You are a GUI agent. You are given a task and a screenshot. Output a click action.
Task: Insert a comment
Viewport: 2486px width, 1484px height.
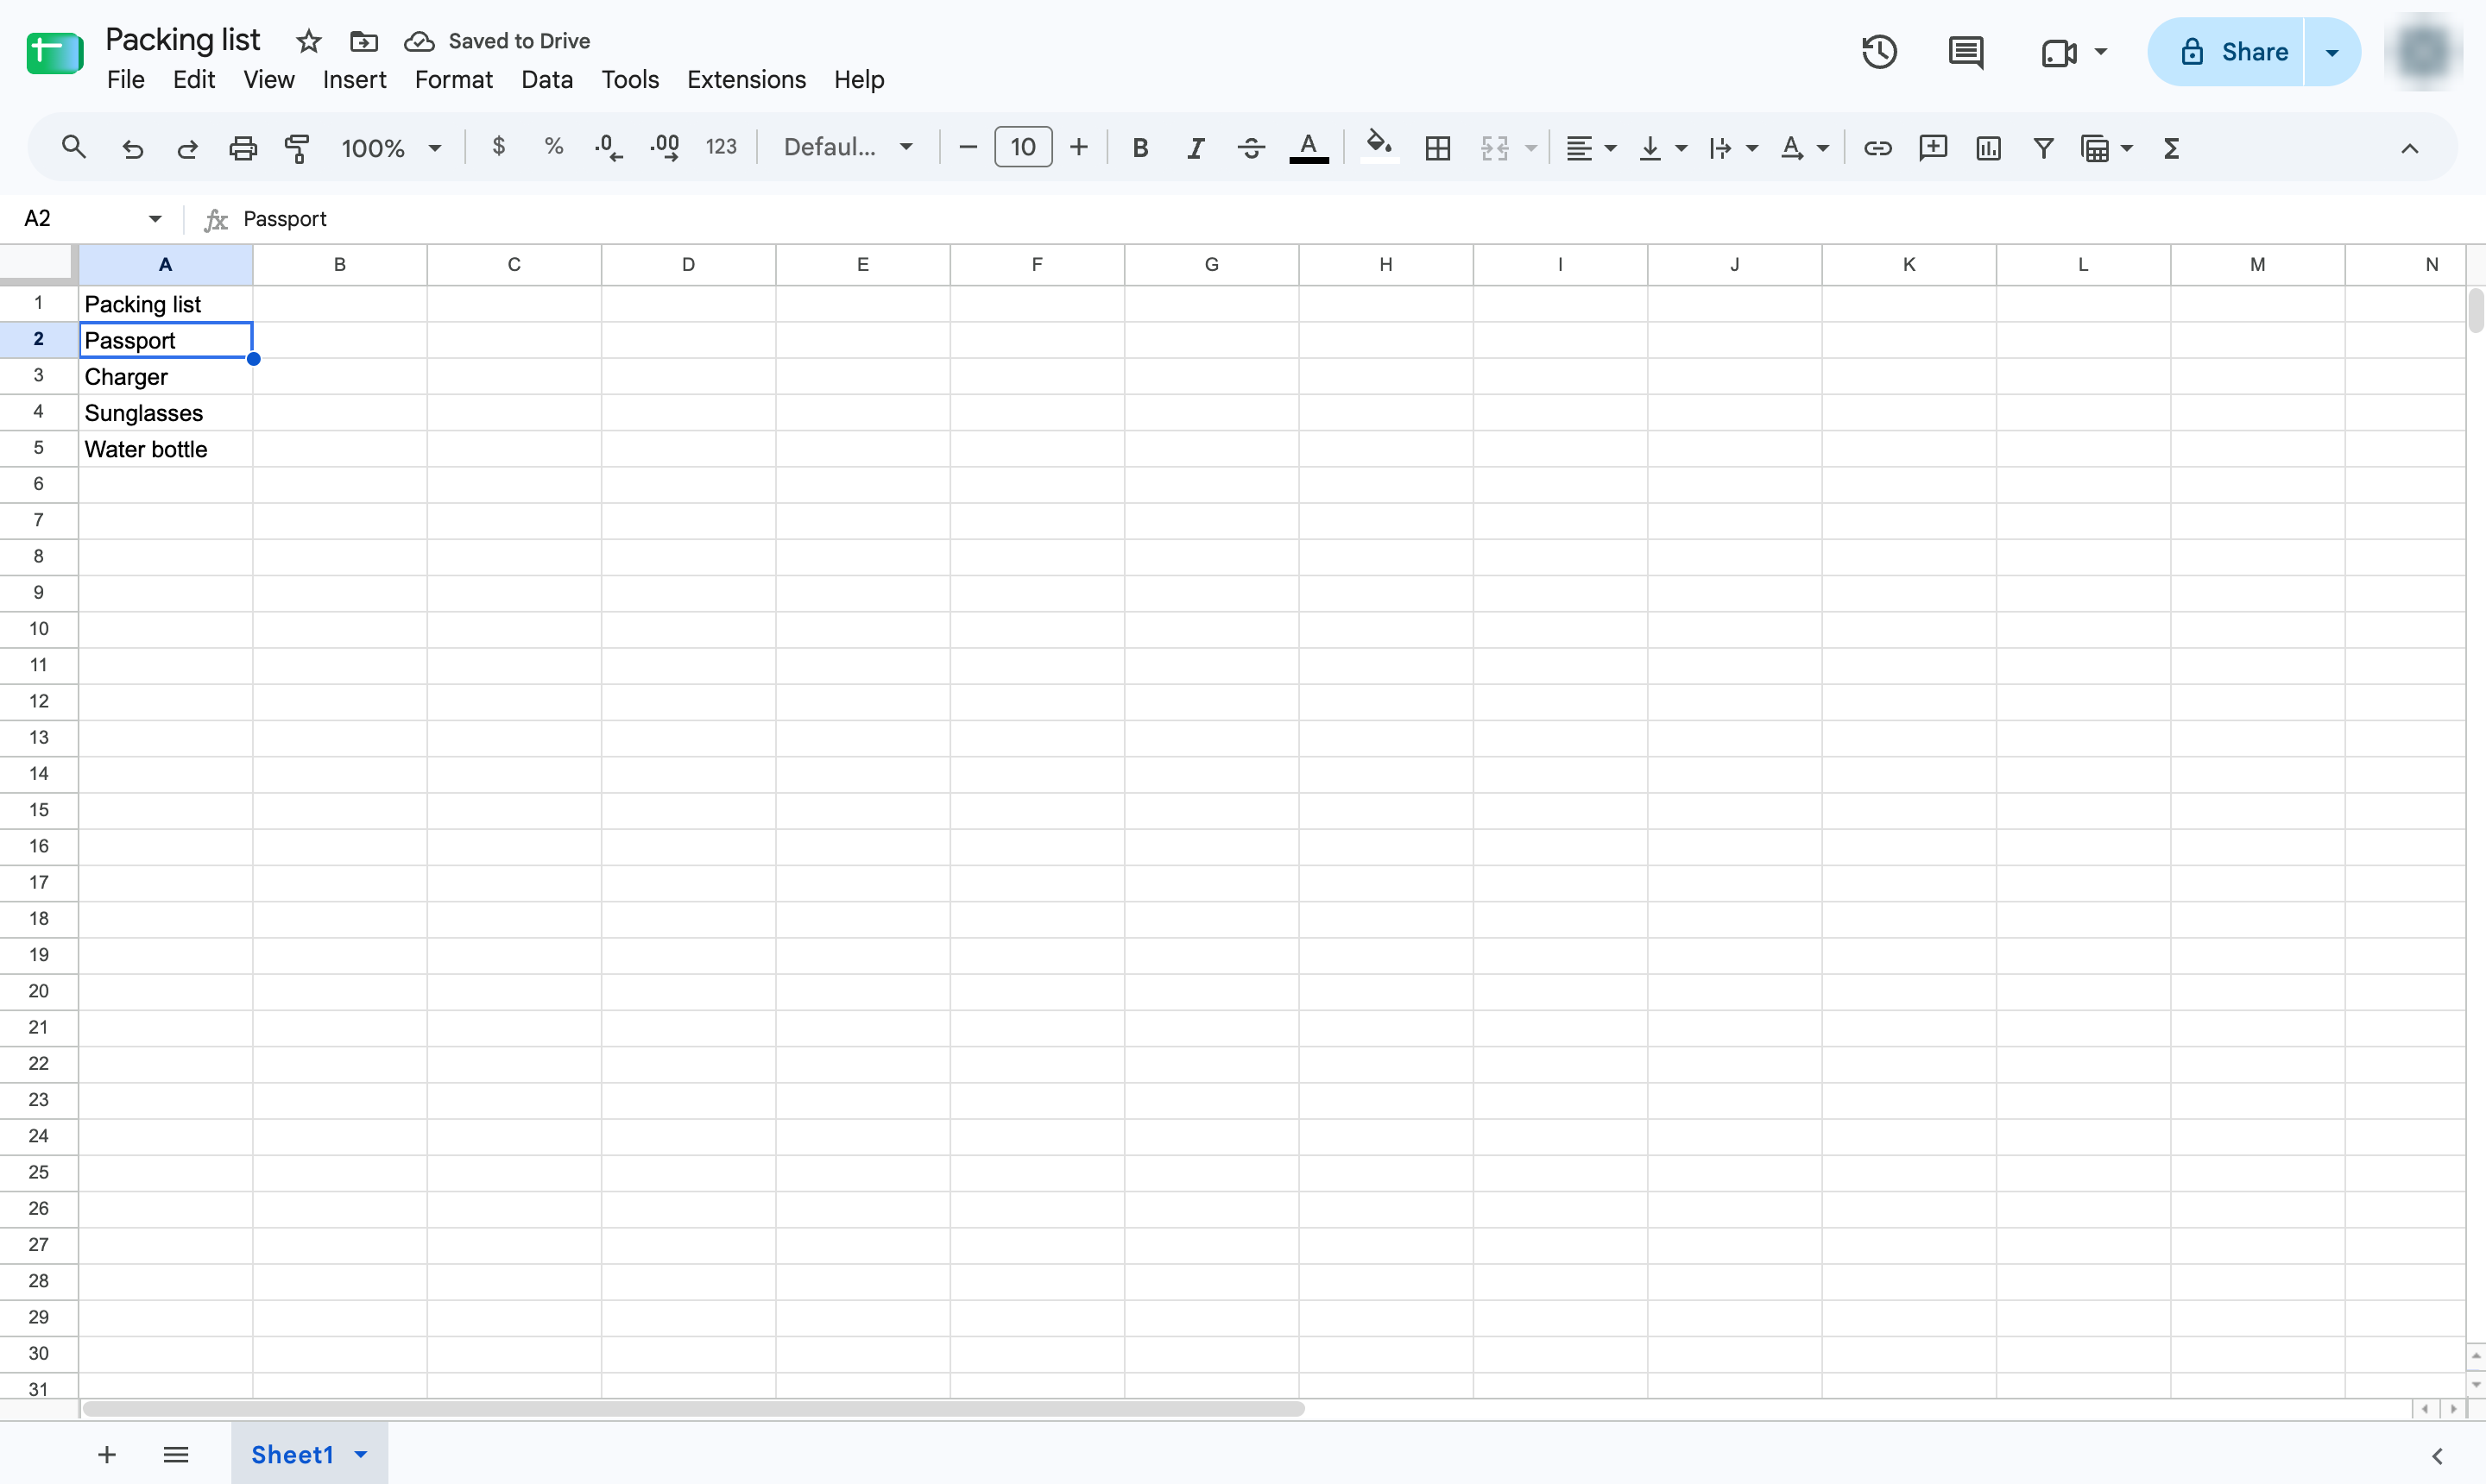[1933, 148]
